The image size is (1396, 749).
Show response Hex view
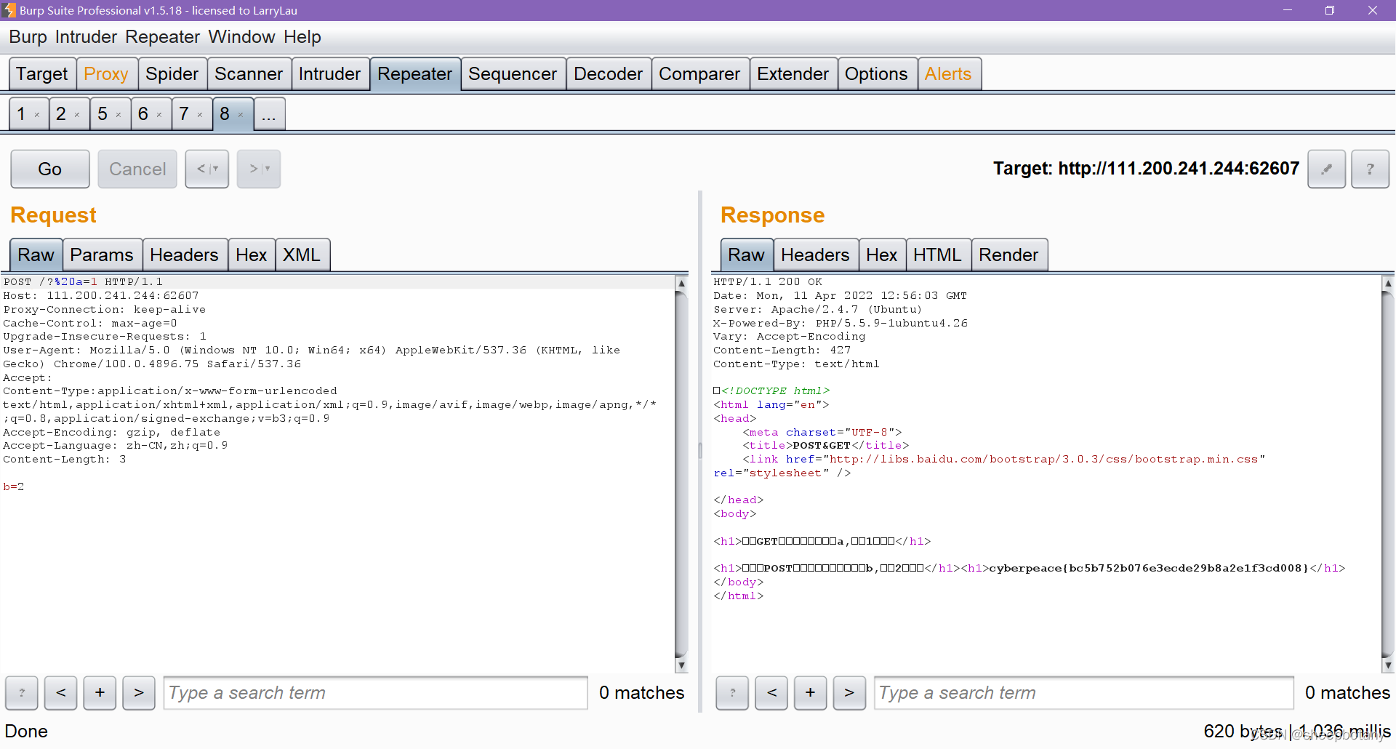pos(882,255)
